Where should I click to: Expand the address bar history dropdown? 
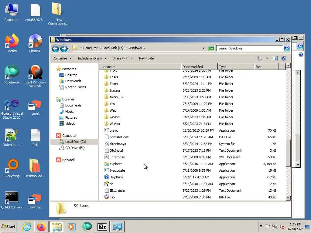(x=203, y=48)
